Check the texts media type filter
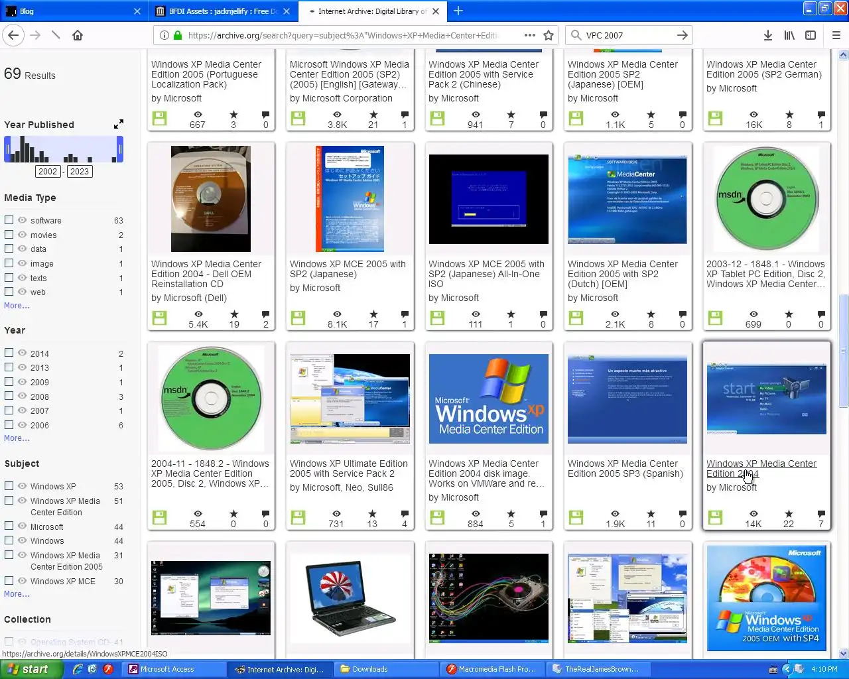Screen dimensions: 849x679 (x=9, y=278)
